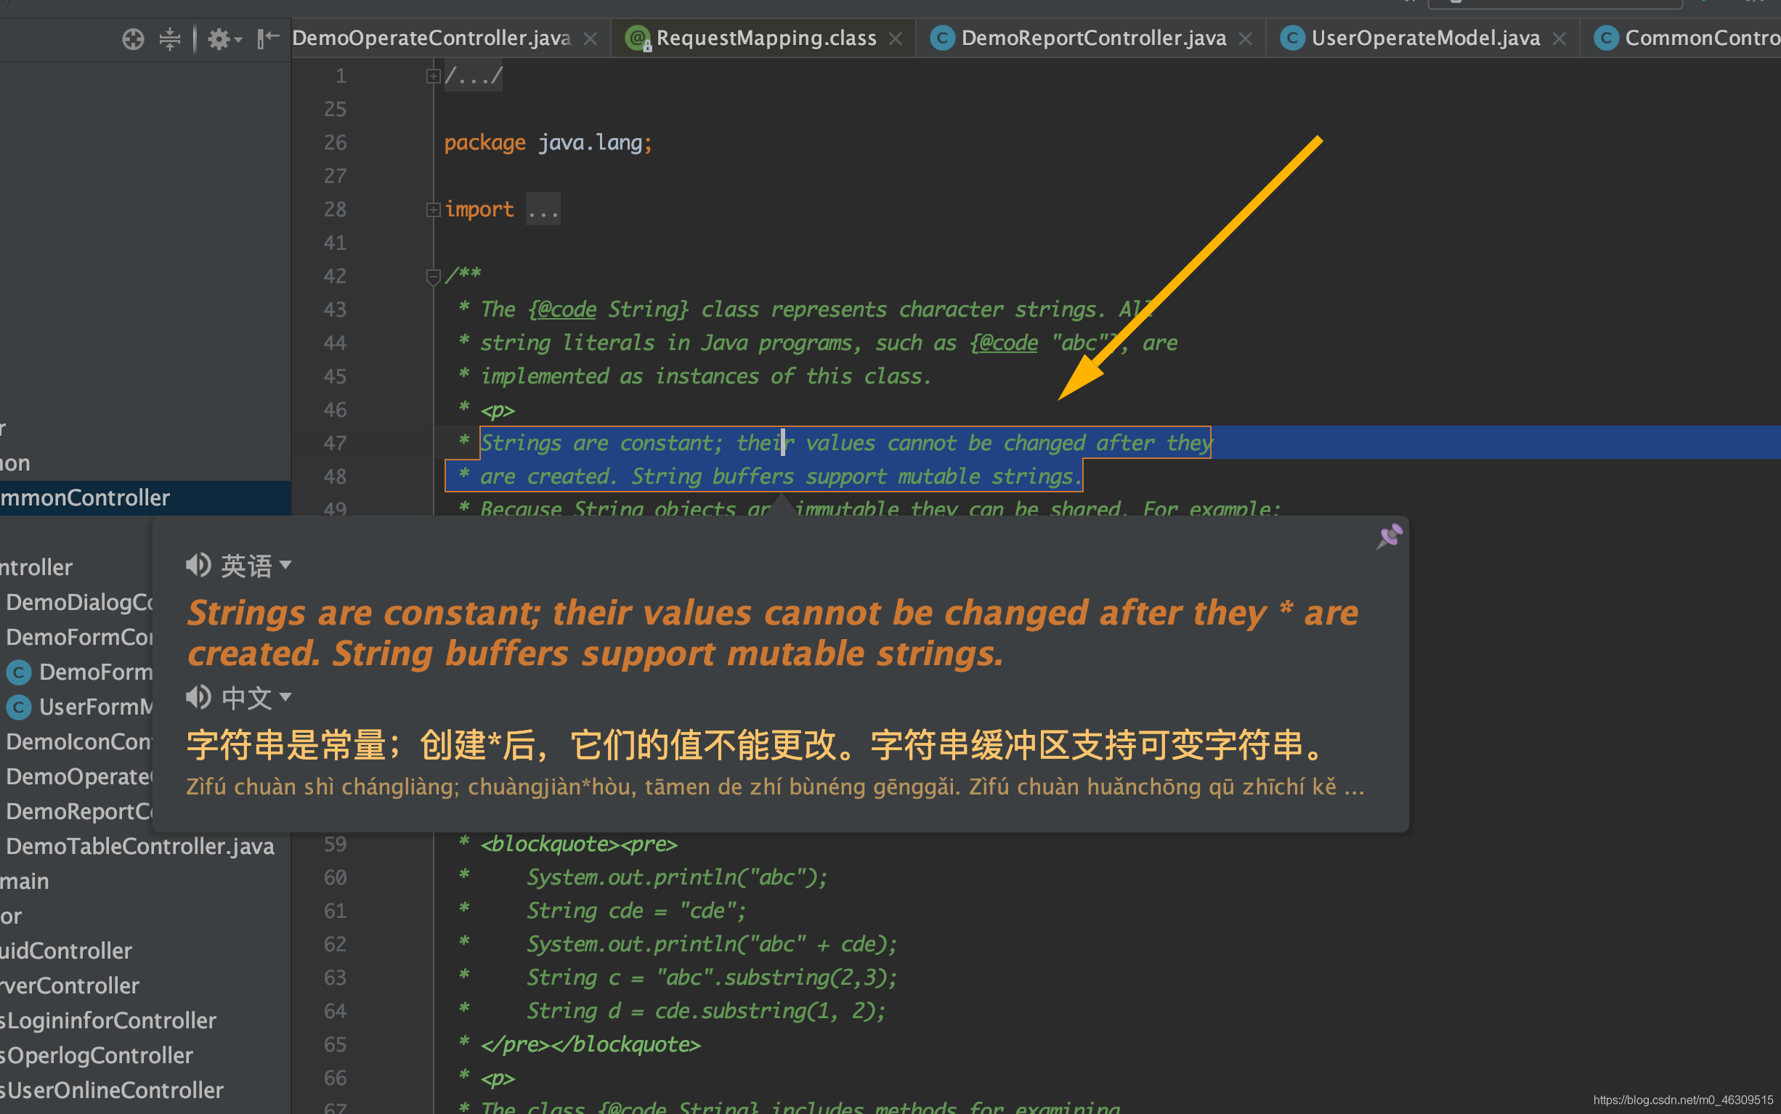1781x1114 pixels.
Task: Open the project panel settings gear
Action: (224, 38)
